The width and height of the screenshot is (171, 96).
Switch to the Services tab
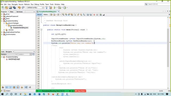20,12
